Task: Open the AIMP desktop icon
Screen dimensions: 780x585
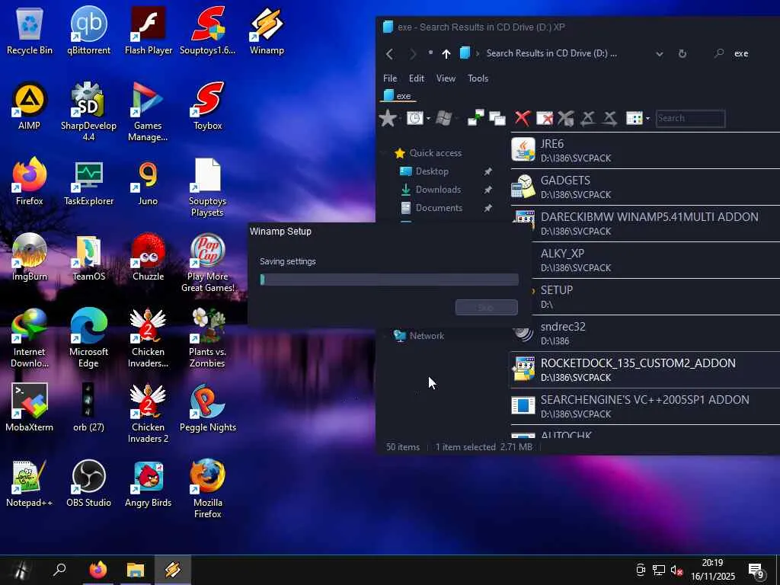Action: [x=30, y=105]
